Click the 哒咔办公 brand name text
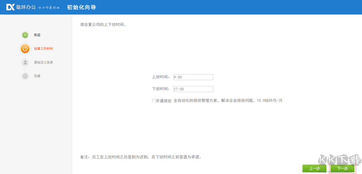The height and width of the screenshot is (174, 362). (26, 8)
